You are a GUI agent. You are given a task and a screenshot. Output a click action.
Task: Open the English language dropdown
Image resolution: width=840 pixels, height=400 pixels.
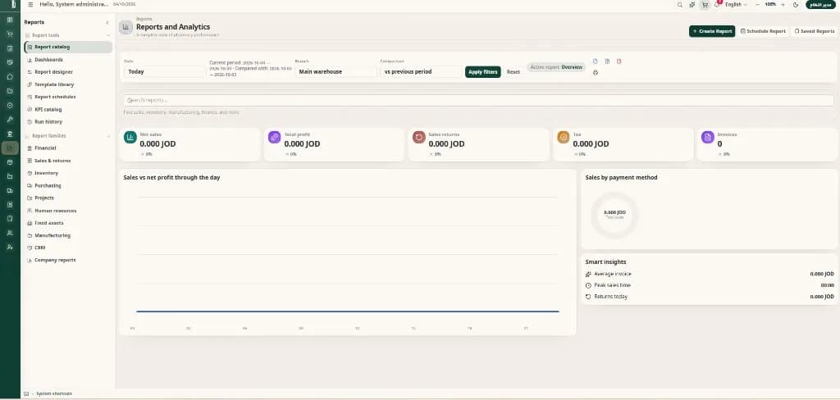point(736,4)
